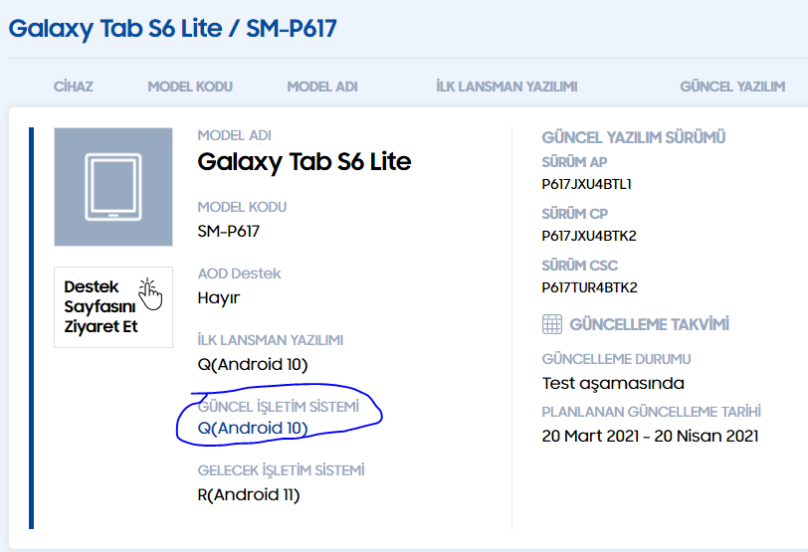The image size is (808, 552).
Task: Click the circled Q(Android 10) current OS value
Action: point(253,429)
